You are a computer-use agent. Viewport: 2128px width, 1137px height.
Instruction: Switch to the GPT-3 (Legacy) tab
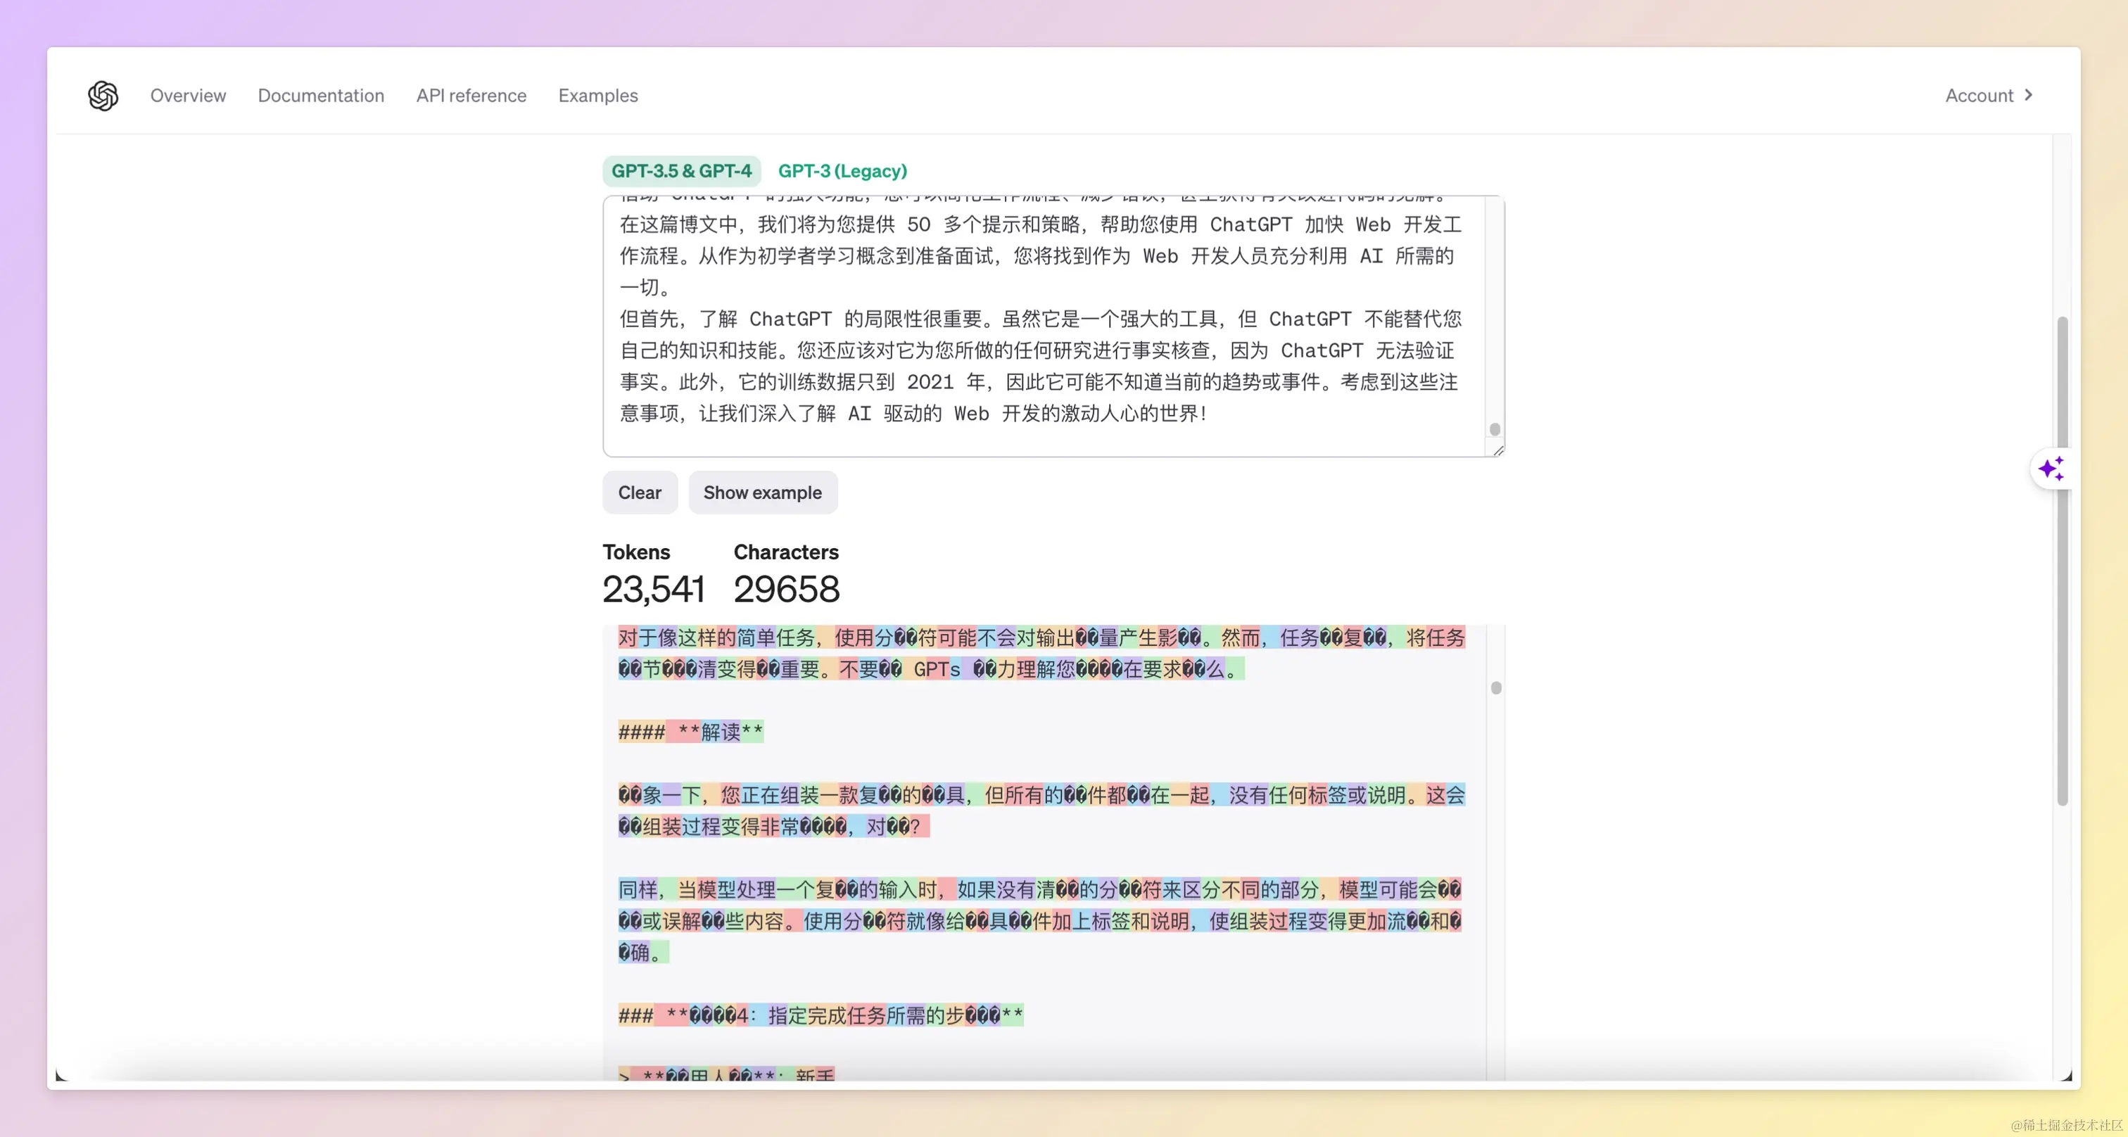842,171
